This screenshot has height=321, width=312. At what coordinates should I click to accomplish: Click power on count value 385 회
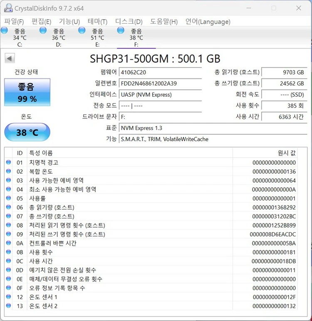pyautogui.click(x=284, y=105)
